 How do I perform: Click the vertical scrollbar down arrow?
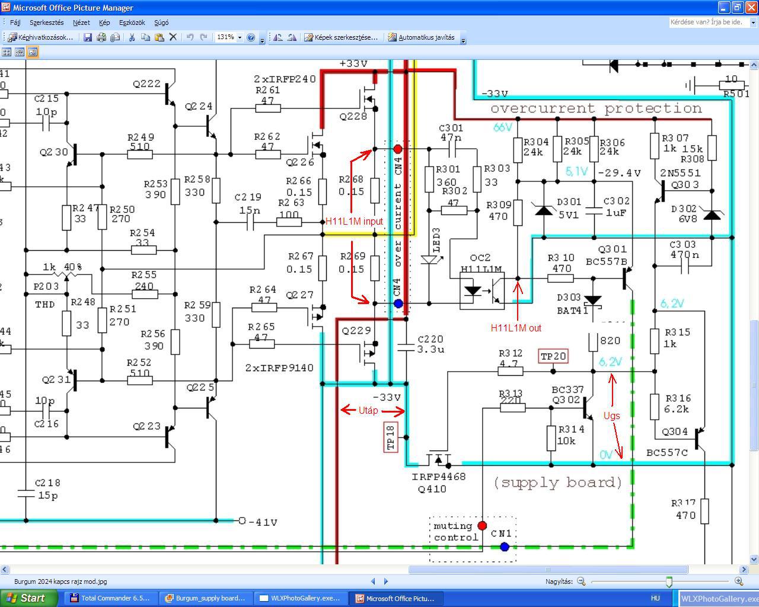point(754,559)
